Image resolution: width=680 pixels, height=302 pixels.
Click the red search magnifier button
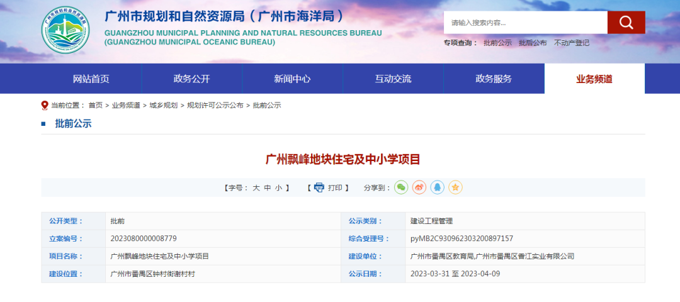pyautogui.click(x=626, y=23)
